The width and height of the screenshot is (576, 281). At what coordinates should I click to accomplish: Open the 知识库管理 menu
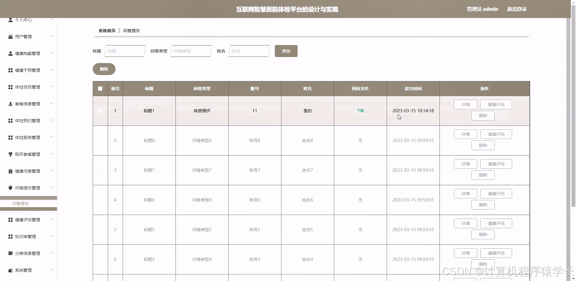point(28,237)
